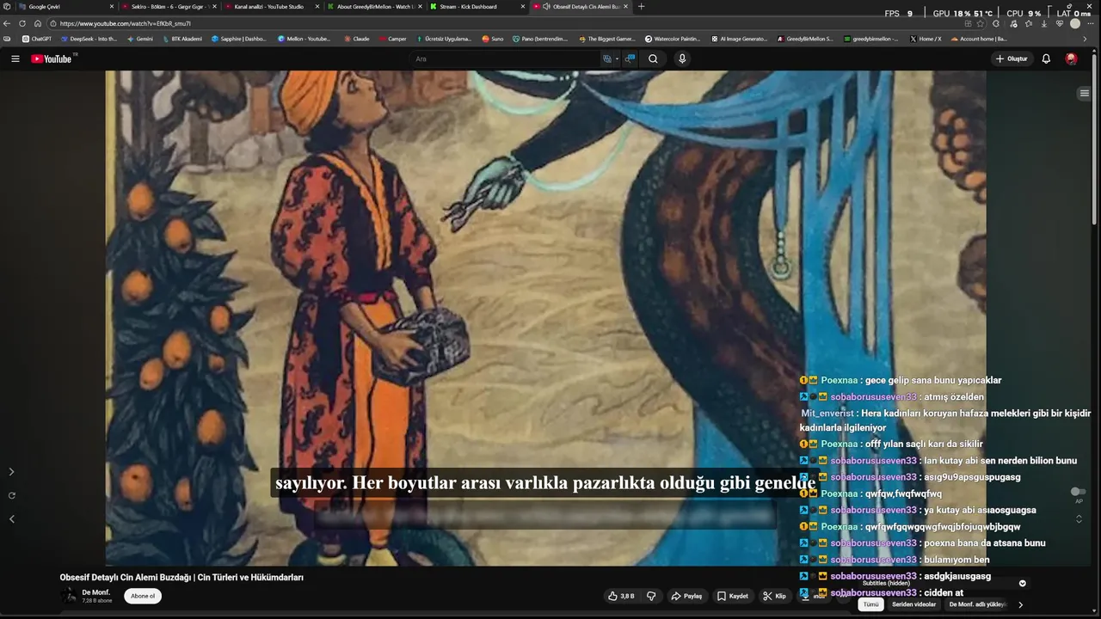1101x619 pixels.
Task: Start voice search with the microphone icon
Action: 682,58
